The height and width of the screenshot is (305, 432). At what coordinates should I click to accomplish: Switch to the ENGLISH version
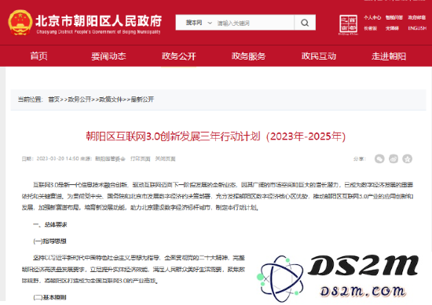point(417,28)
